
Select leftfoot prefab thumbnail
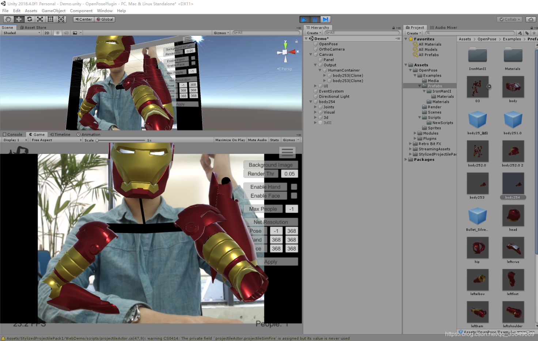[513, 280]
